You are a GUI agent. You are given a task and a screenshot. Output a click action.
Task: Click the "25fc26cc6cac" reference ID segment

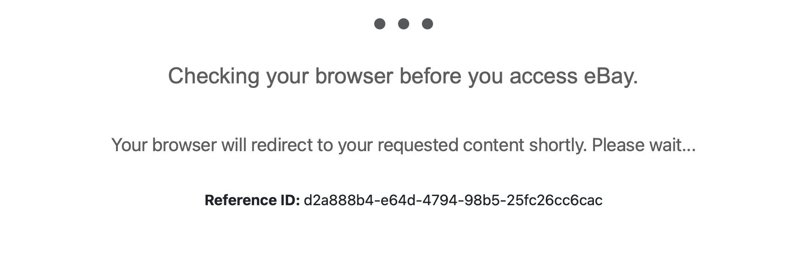tap(554, 200)
